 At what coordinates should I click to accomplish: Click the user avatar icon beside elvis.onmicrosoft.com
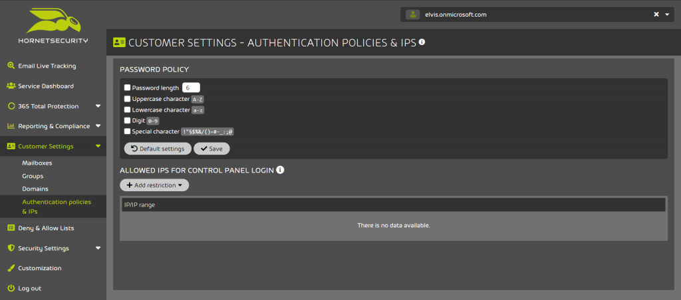point(412,15)
